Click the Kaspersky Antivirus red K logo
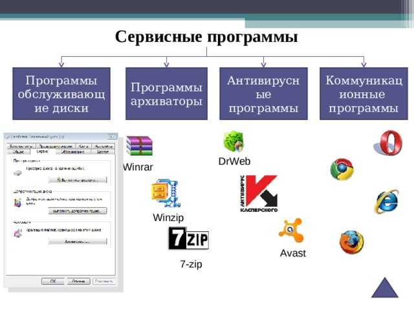The width and height of the screenshot is (414, 310). point(259,194)
